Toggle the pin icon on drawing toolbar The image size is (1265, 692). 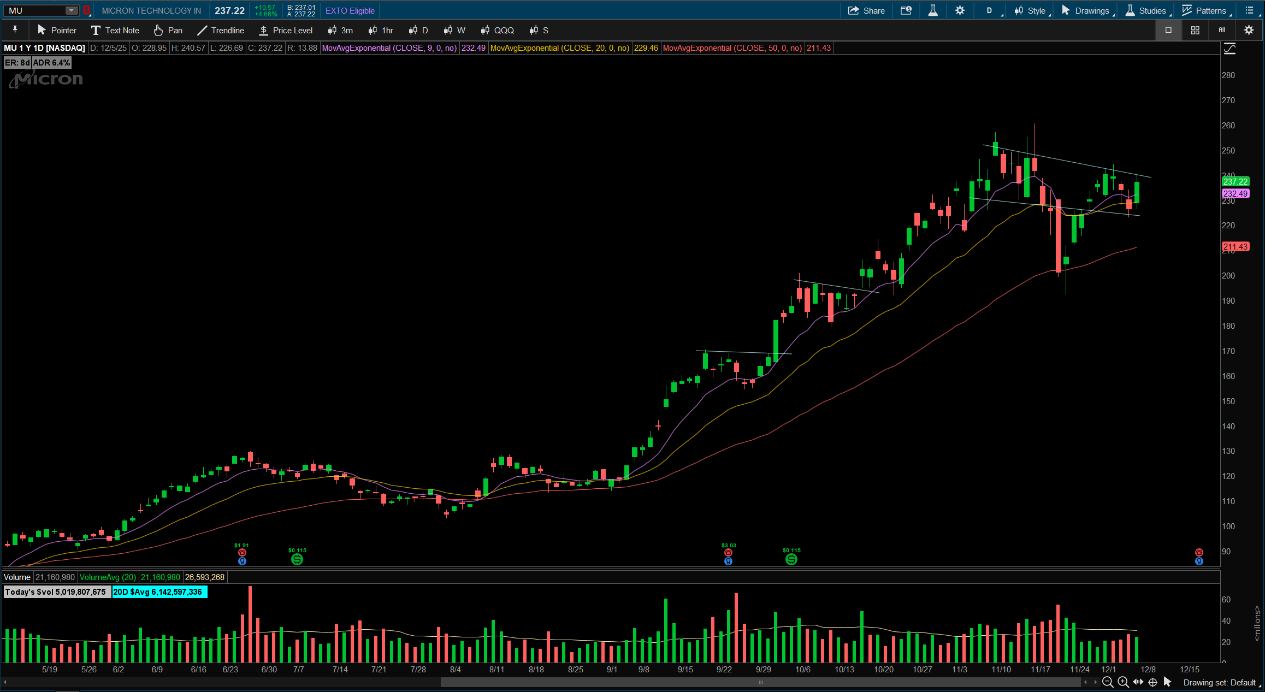pos(15,30)
